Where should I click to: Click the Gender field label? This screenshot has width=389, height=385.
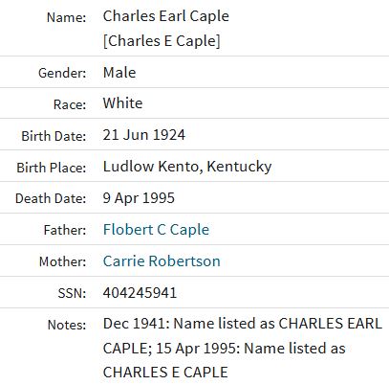coord(62,73)
